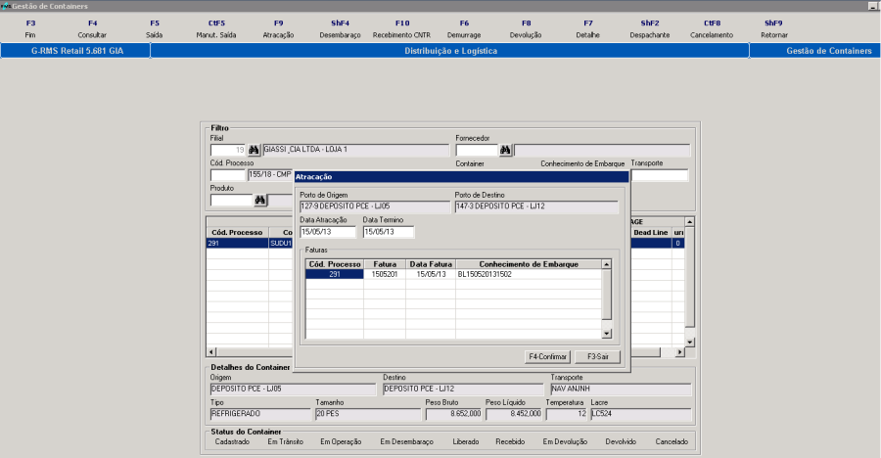Click main grid scroll up arrow
The height and width of the screenshot is (458, 881).
click(x=690, y=222)
